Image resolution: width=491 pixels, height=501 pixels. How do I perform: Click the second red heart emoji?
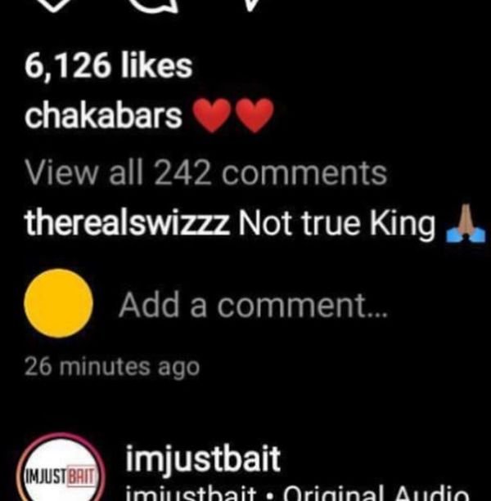click(255, 115)
